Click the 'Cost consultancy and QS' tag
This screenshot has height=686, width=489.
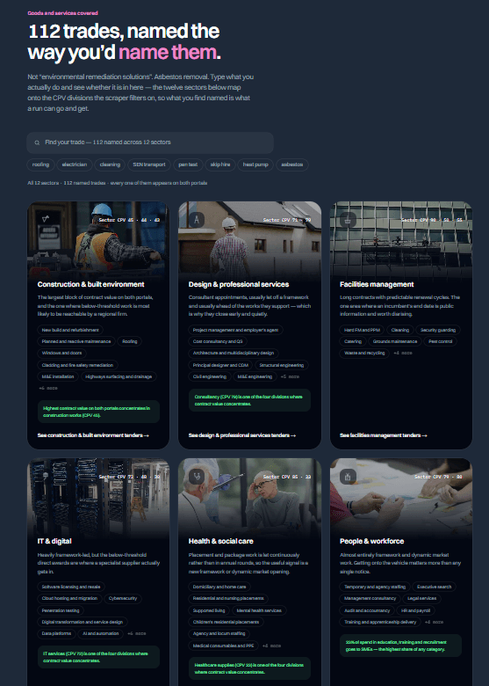218,341
